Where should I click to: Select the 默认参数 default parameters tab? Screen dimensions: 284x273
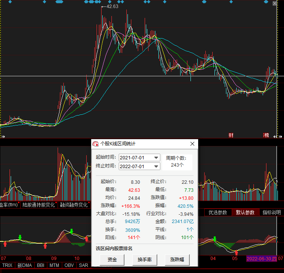tap(245, 212)
